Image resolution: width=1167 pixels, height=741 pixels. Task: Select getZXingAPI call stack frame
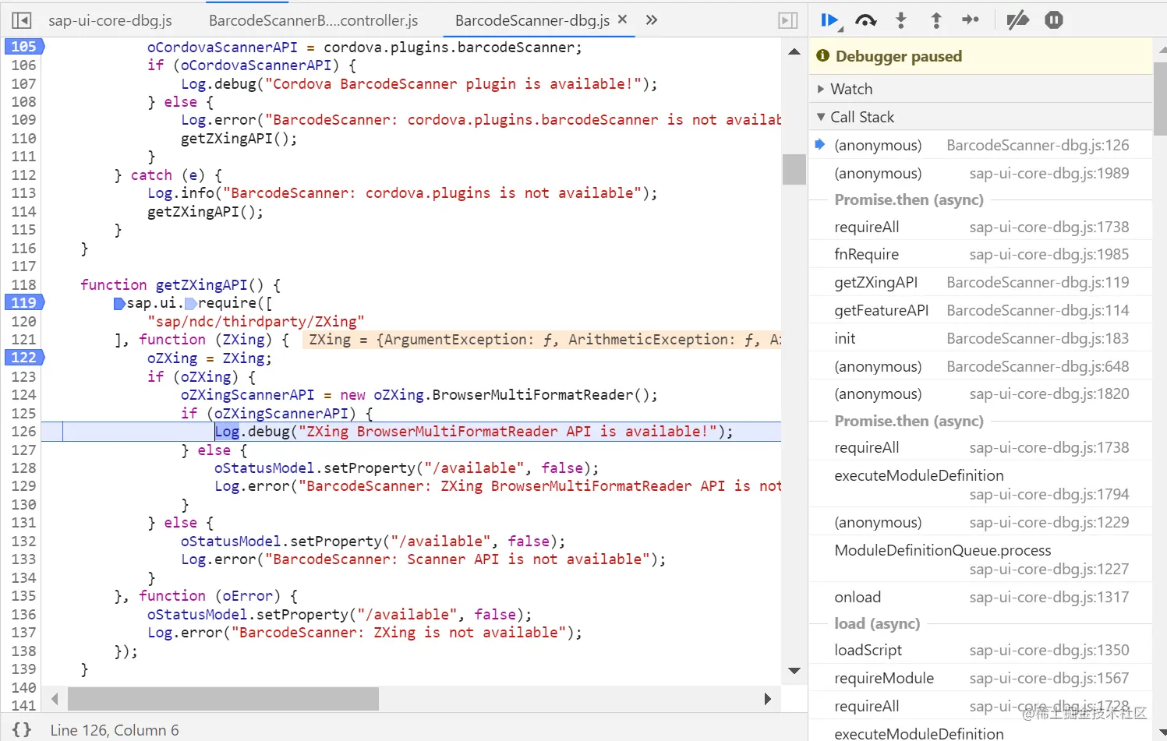(x=981, y=282)
